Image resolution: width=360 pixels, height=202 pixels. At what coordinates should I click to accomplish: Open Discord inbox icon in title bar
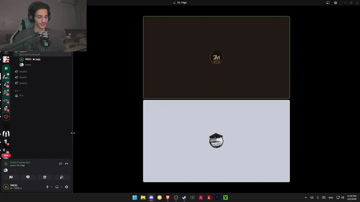pos(328,3)
